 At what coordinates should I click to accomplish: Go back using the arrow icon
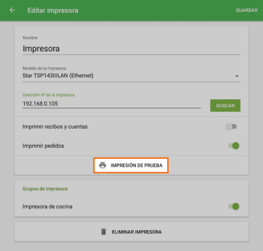(x=12, y=10)
